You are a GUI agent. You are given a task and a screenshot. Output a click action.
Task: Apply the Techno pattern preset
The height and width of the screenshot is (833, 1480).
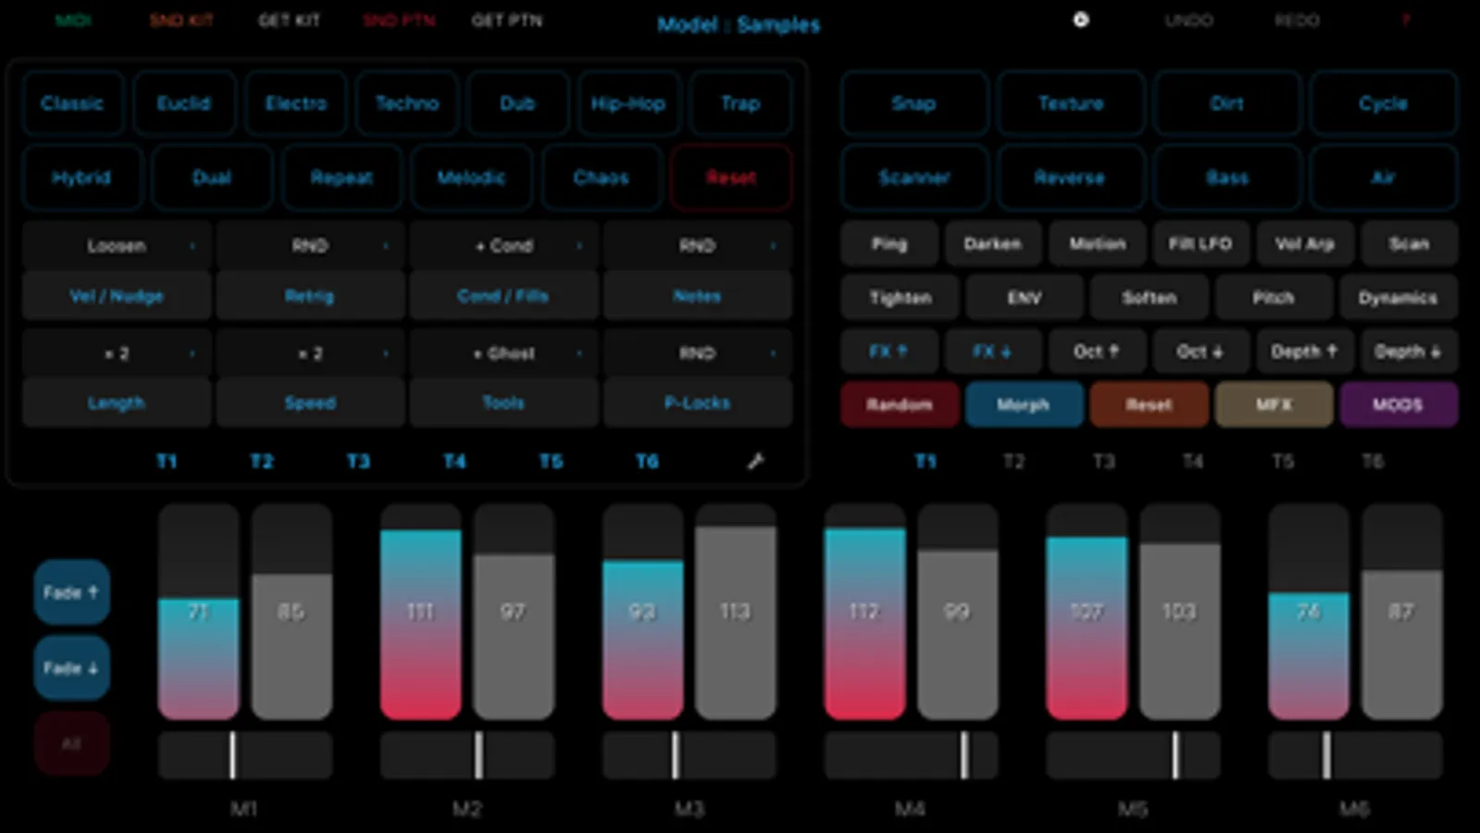pos(406,104)
